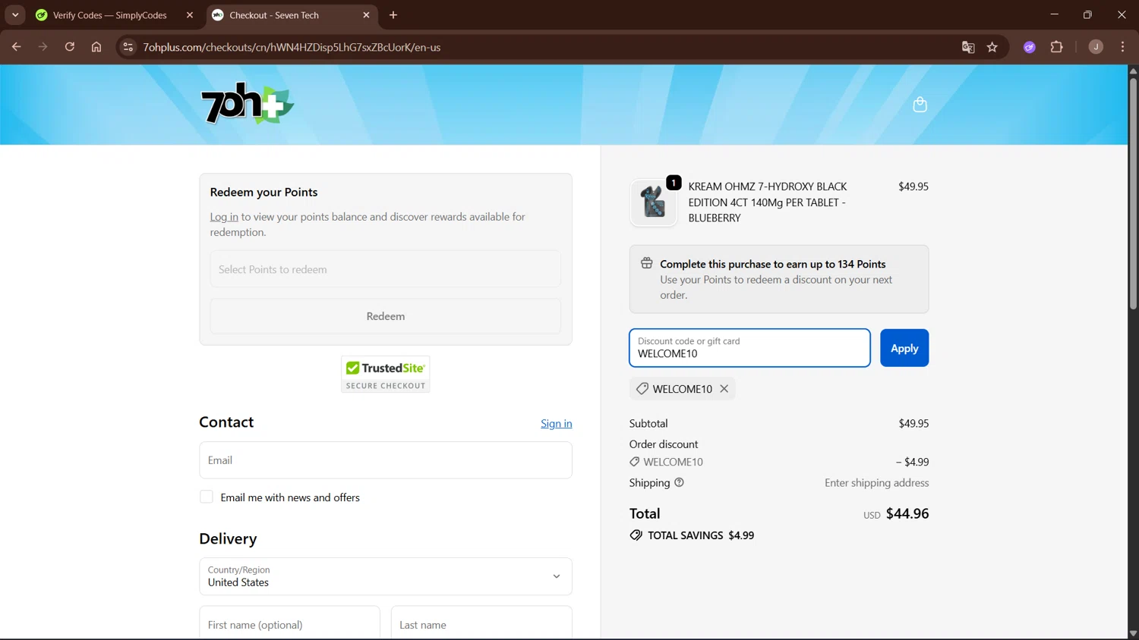Open shipping info help icon
The width and height of the screenshot is (1139, 640).
pyautogui.click(x=679, y=482)
